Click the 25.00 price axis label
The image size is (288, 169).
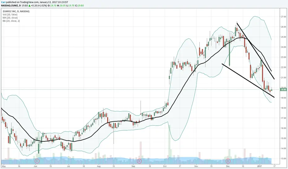coord(283,37)
